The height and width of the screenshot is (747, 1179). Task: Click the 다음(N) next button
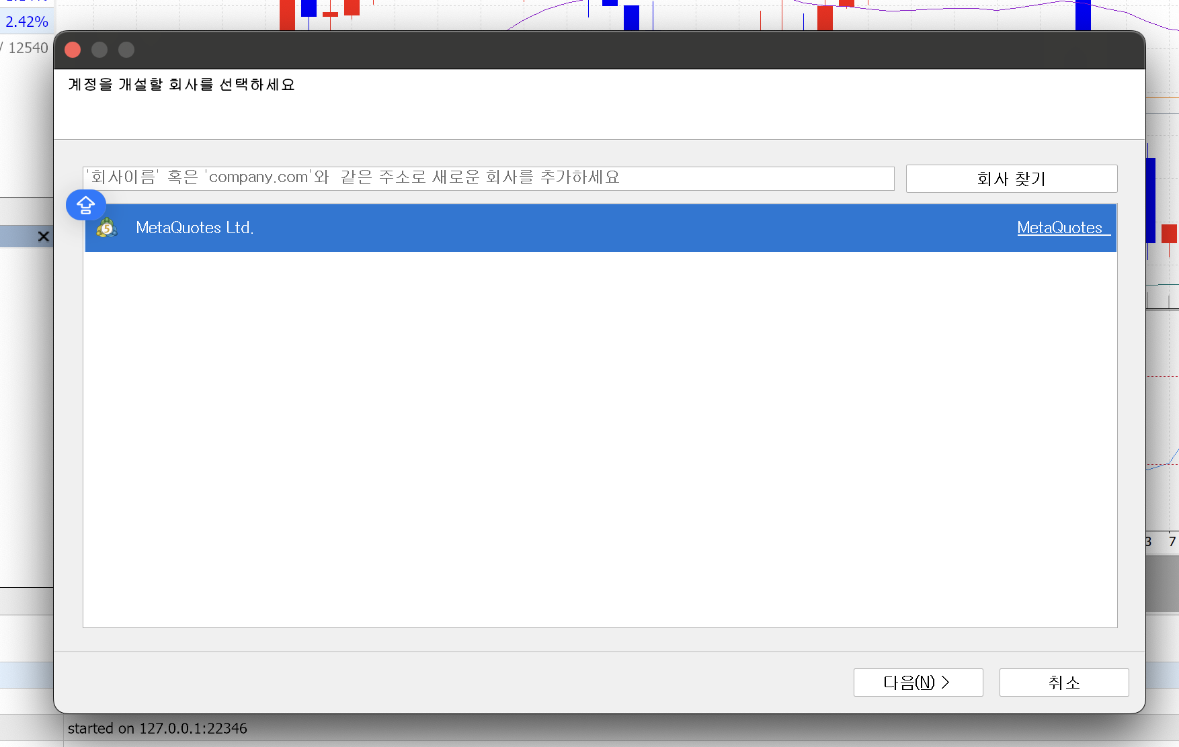[918, 683]
